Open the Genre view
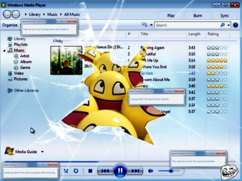The width and height of the screenshot is (242, 181). coord(25,67)
